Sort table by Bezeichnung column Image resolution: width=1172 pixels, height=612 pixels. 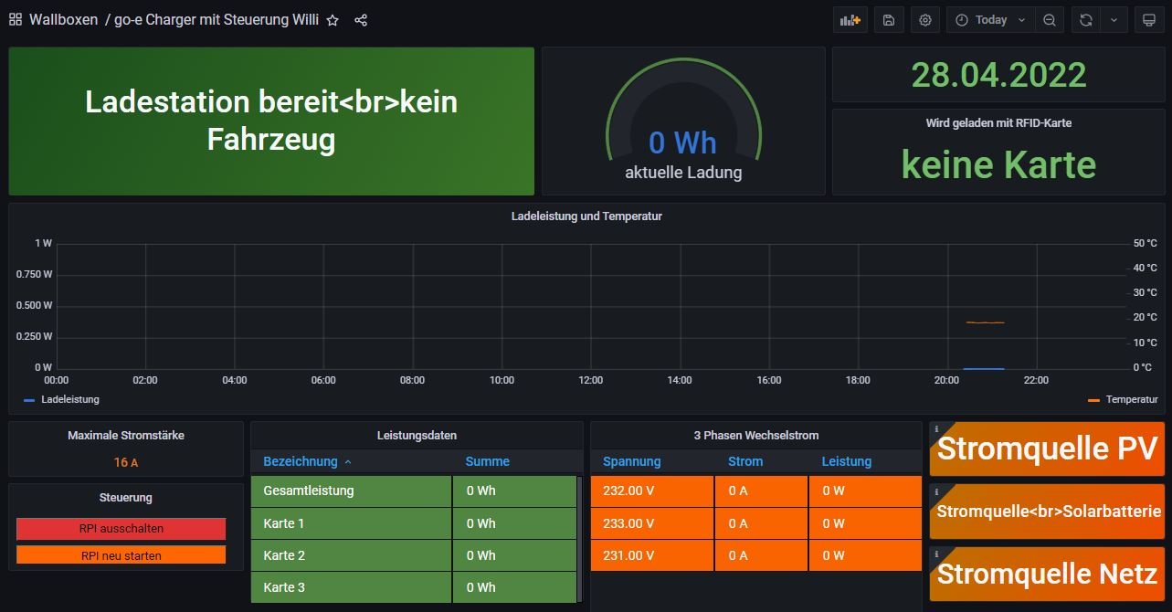(301, 461)
